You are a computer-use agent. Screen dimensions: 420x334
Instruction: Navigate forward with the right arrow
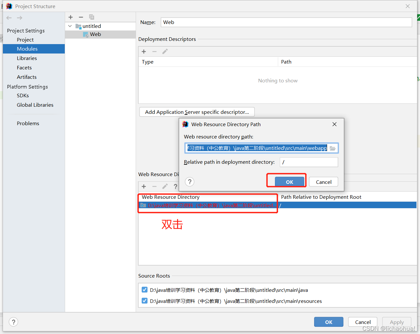(20, 18)
